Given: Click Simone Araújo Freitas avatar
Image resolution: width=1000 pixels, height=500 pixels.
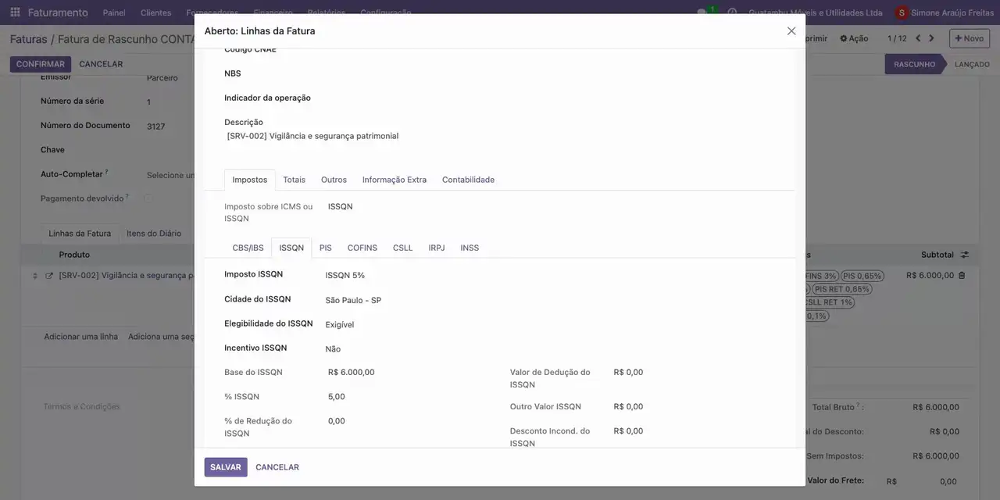Looking at the screenshot, I should point(902,12).
